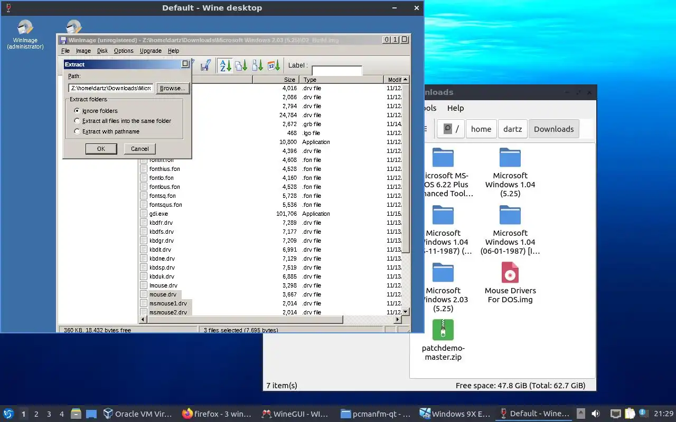Image resolution: width=676 pixels, height=422 pixels.
Task: Open Microsoft Windows 1.04 (06-01-1987) folder
Action: tap(510, 229)
